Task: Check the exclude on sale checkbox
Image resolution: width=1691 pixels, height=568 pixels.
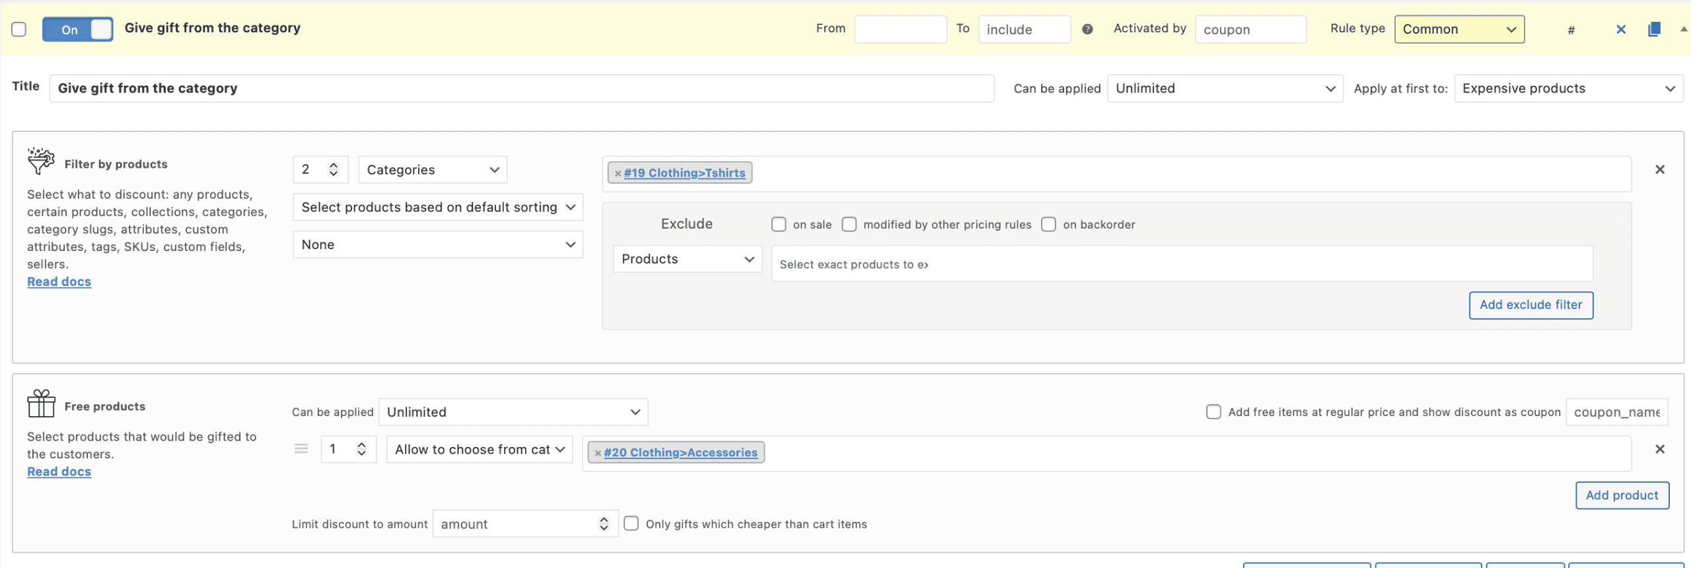Action: click(x=779, y=225)
